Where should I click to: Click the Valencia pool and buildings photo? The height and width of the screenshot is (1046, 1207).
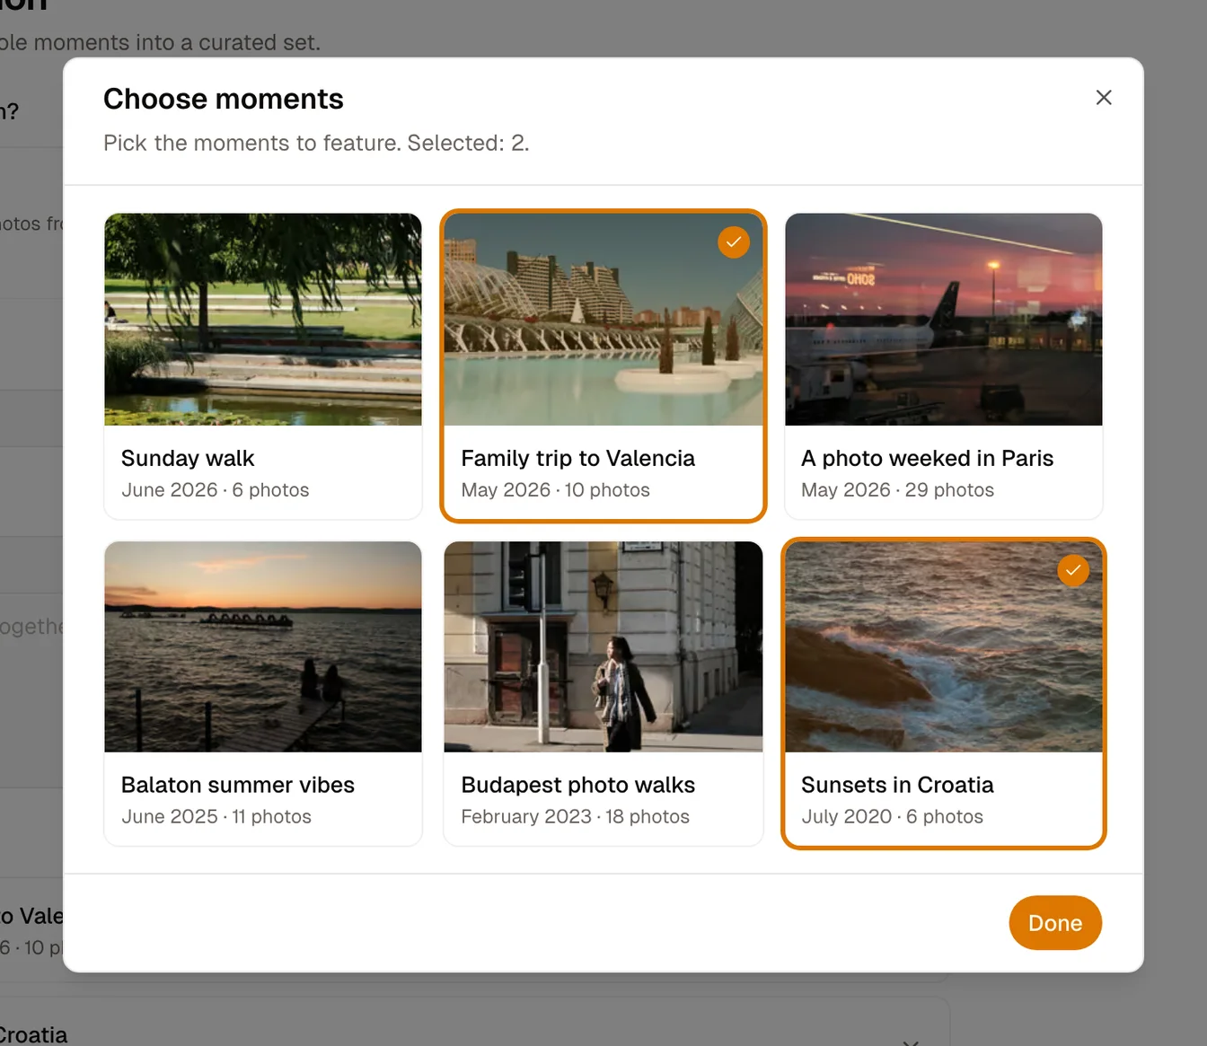603,320
